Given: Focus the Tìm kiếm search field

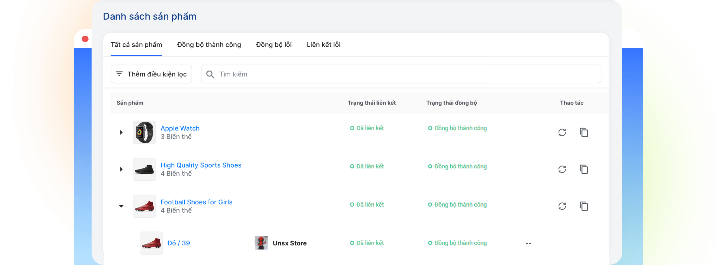Looking at the screenshot, I should (x=401, y=74).
